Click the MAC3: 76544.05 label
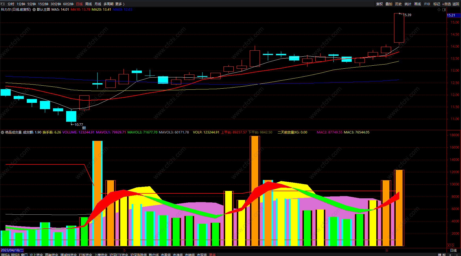461x256 pixels. 357,132
